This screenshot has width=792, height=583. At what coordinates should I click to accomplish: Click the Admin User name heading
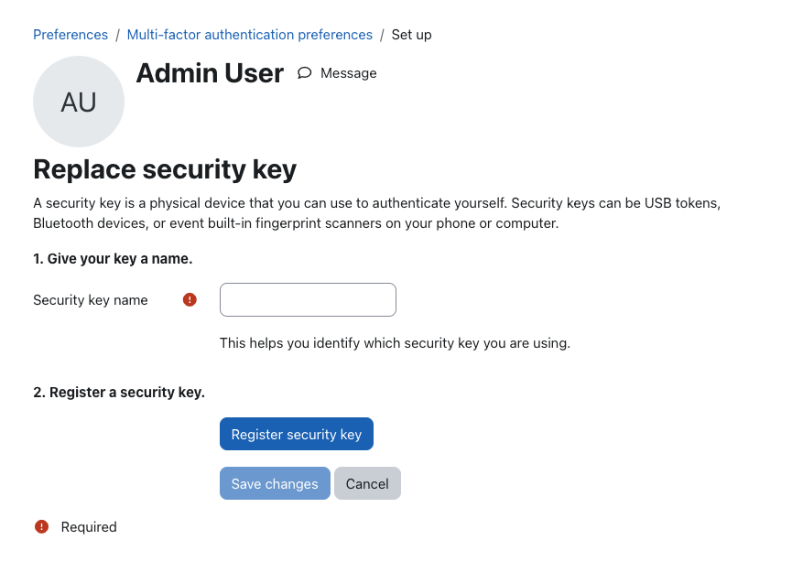coord(210,73)
